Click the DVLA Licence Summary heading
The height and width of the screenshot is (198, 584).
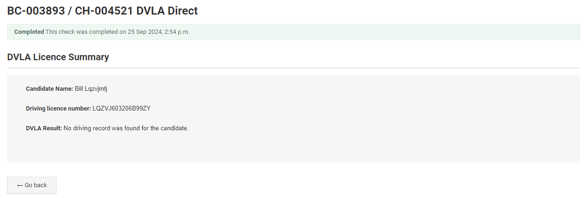click(58, 57)
